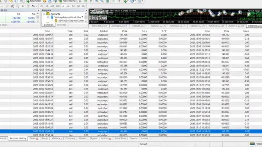262x147 pixels.
Task: Open the Strategy Tester magnifier icon
Action: [22, 1]
